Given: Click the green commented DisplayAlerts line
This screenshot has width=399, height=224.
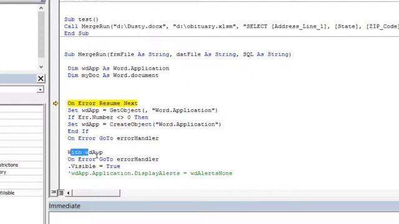Looking at the screenshot, I should [150, 174].
